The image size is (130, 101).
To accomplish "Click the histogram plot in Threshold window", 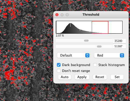I will point(89,27).
